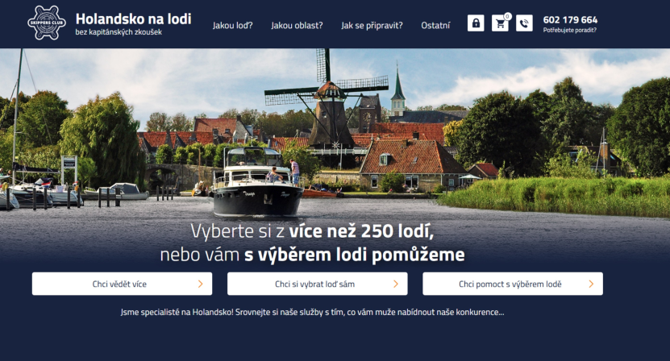Open the 'Jakou oblast?' menu
The height and width of the screenshot is (361, 670).
pos(297,25)
